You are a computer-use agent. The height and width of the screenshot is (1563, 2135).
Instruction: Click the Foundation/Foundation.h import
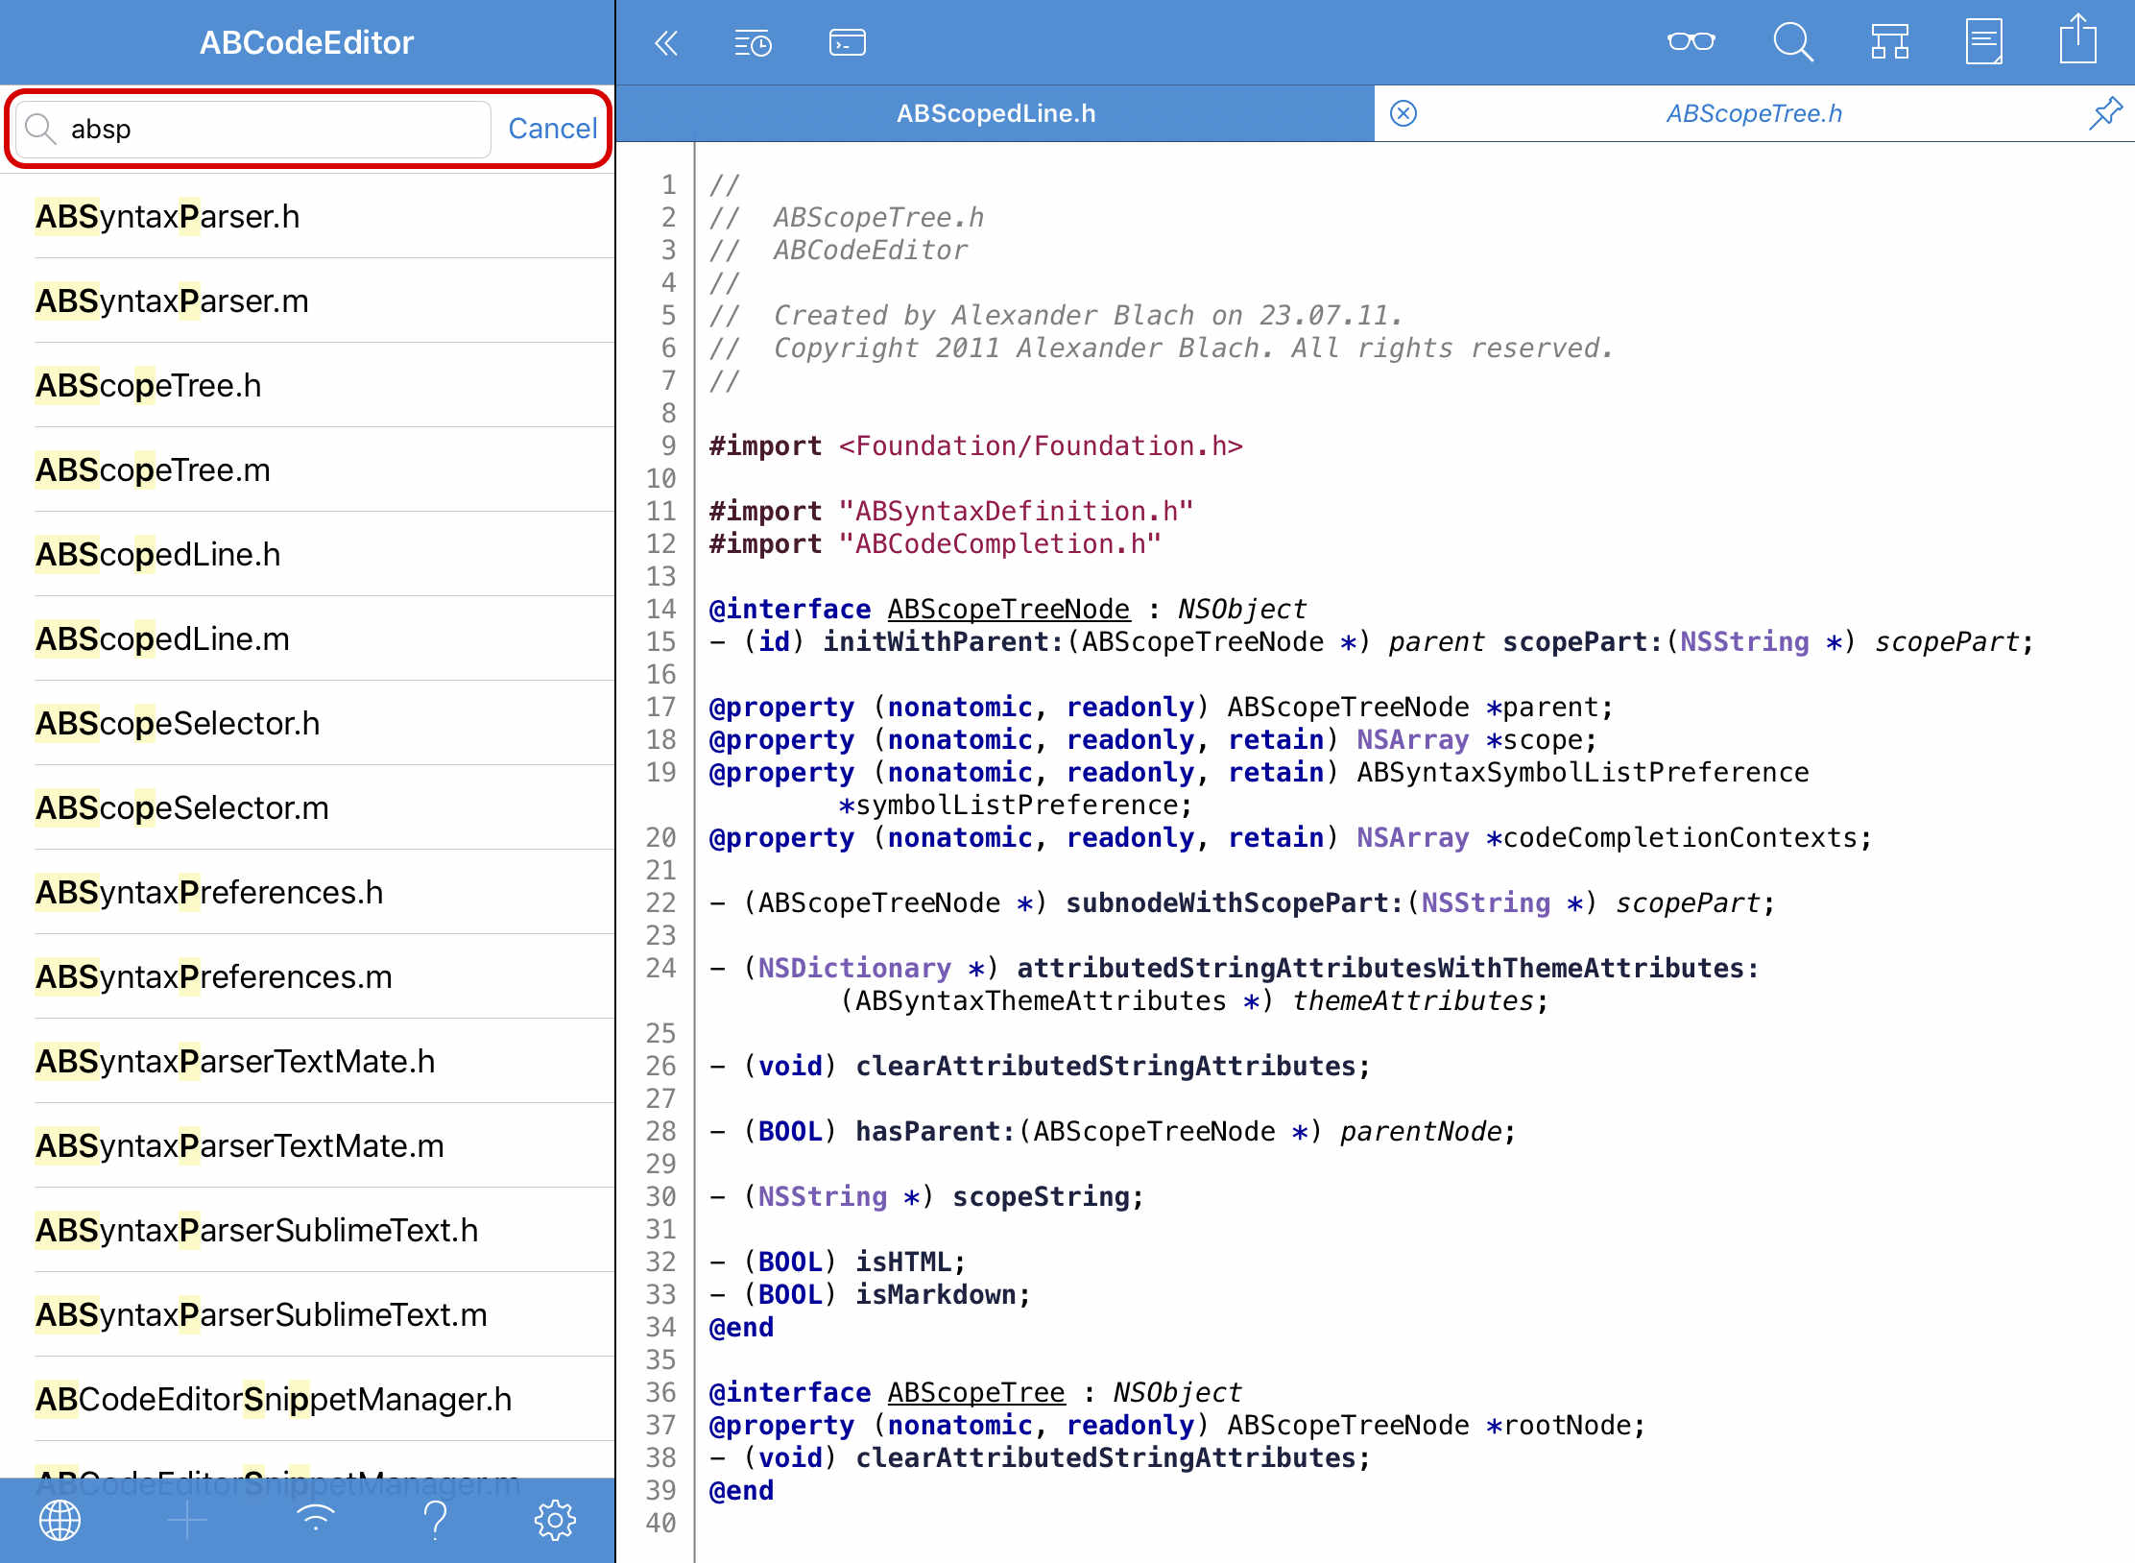pyautogui.click(x=1041, y=446)
